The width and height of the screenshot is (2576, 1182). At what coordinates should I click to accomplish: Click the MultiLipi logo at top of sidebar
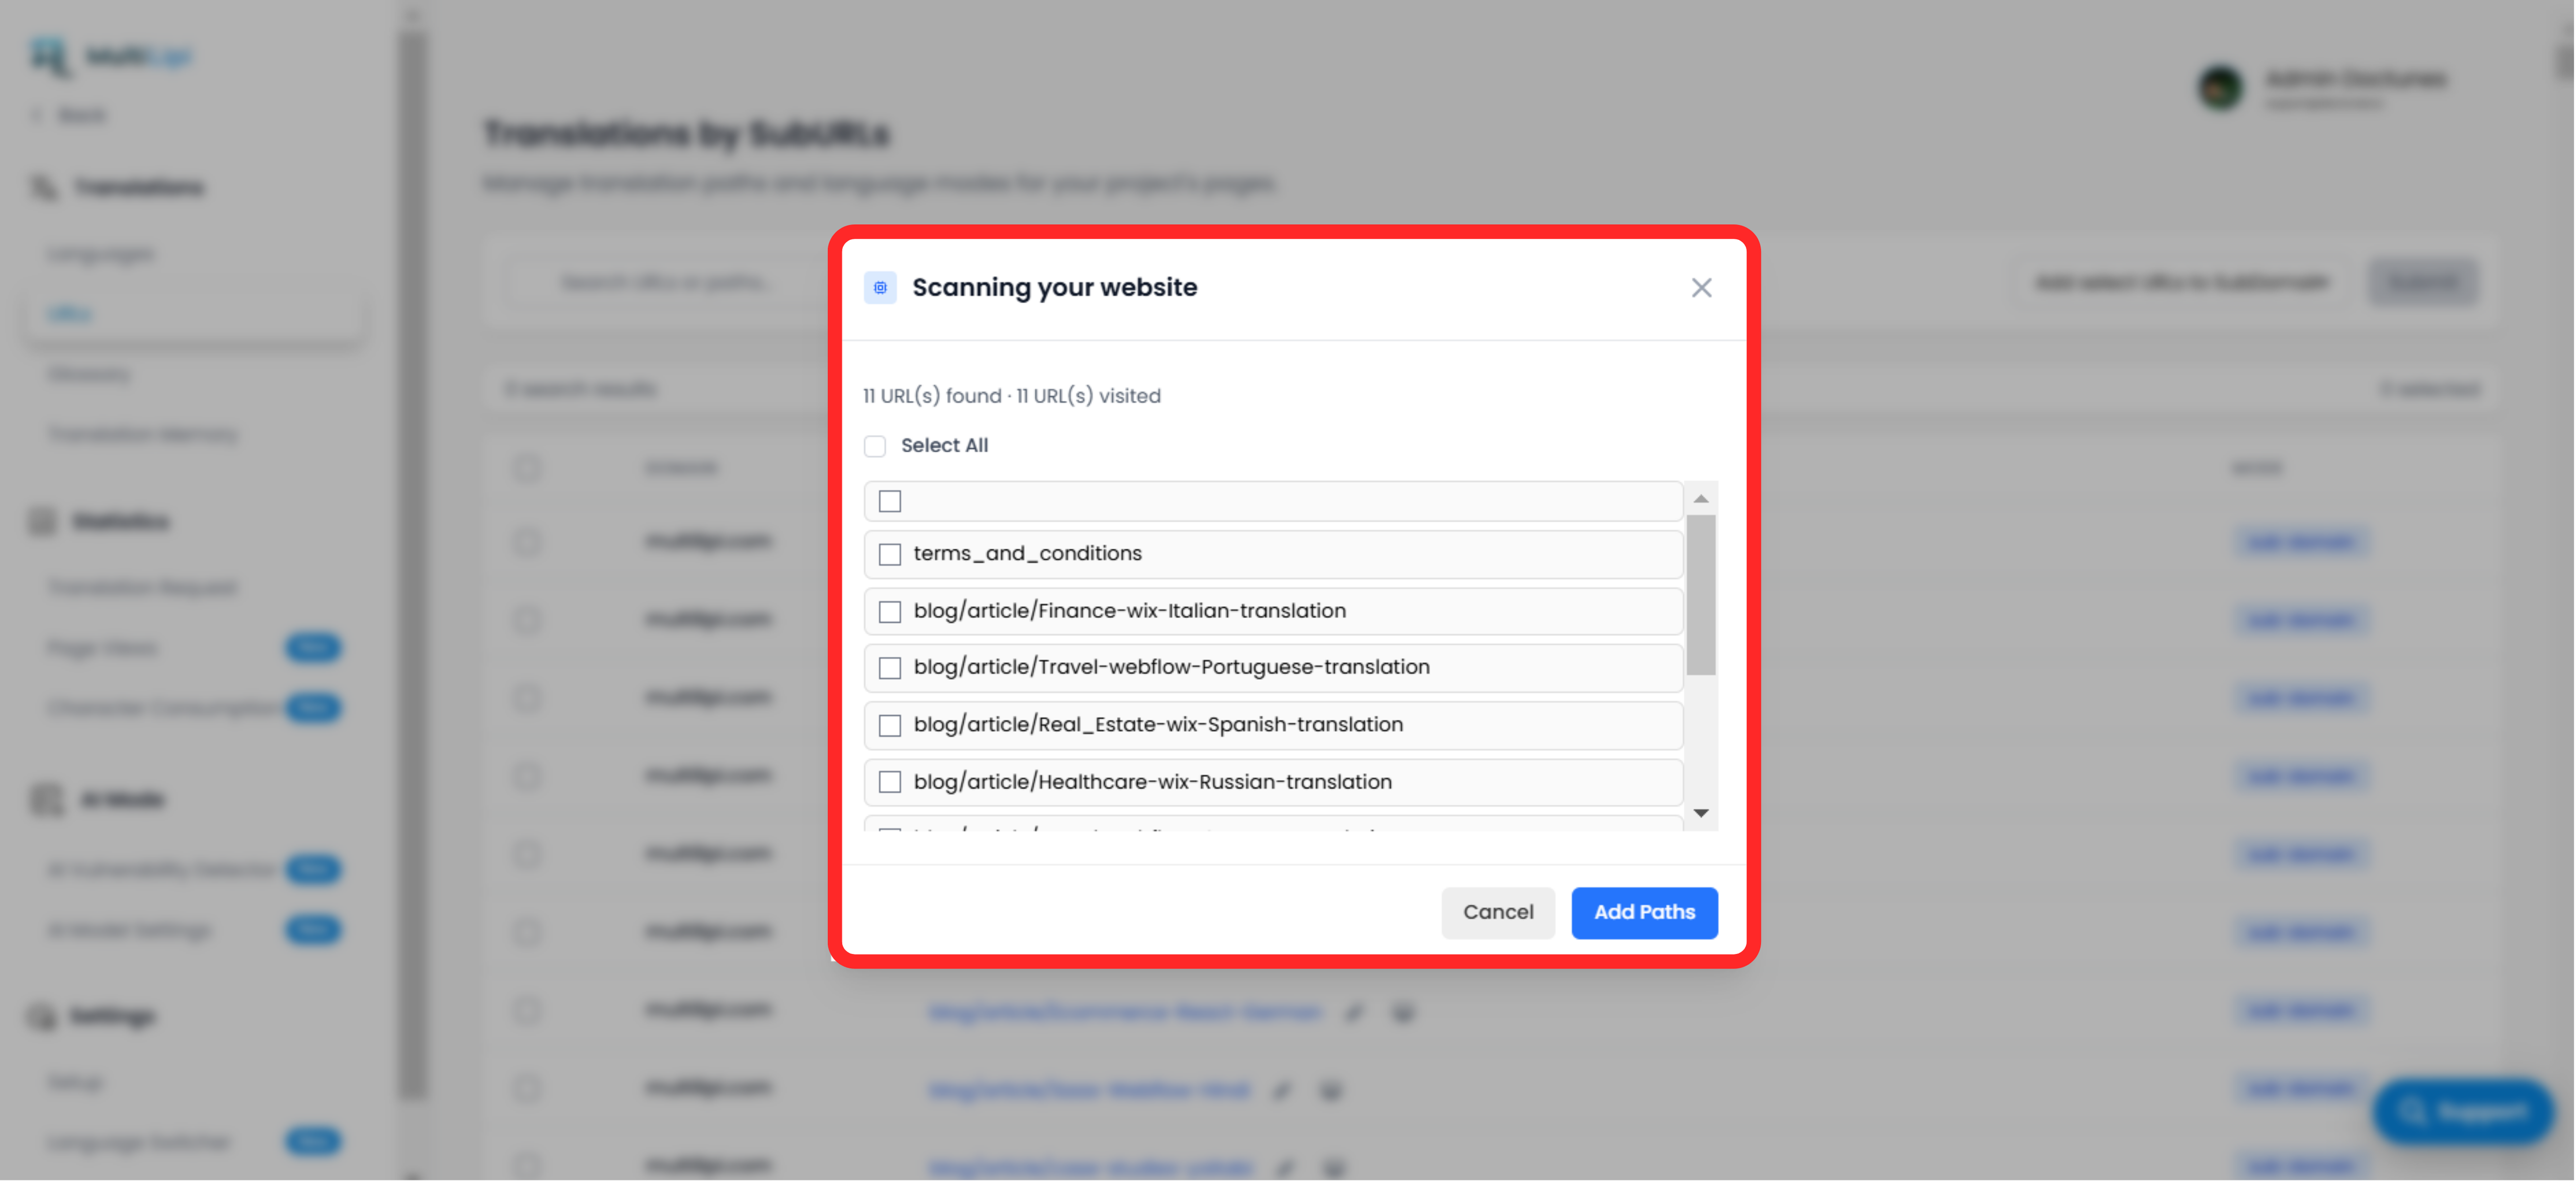click(110, 56)
